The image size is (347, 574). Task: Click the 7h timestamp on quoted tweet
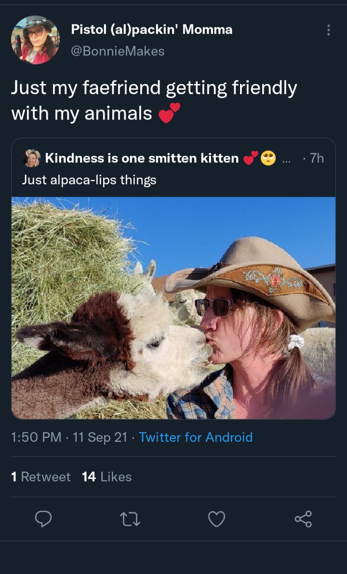317,158
